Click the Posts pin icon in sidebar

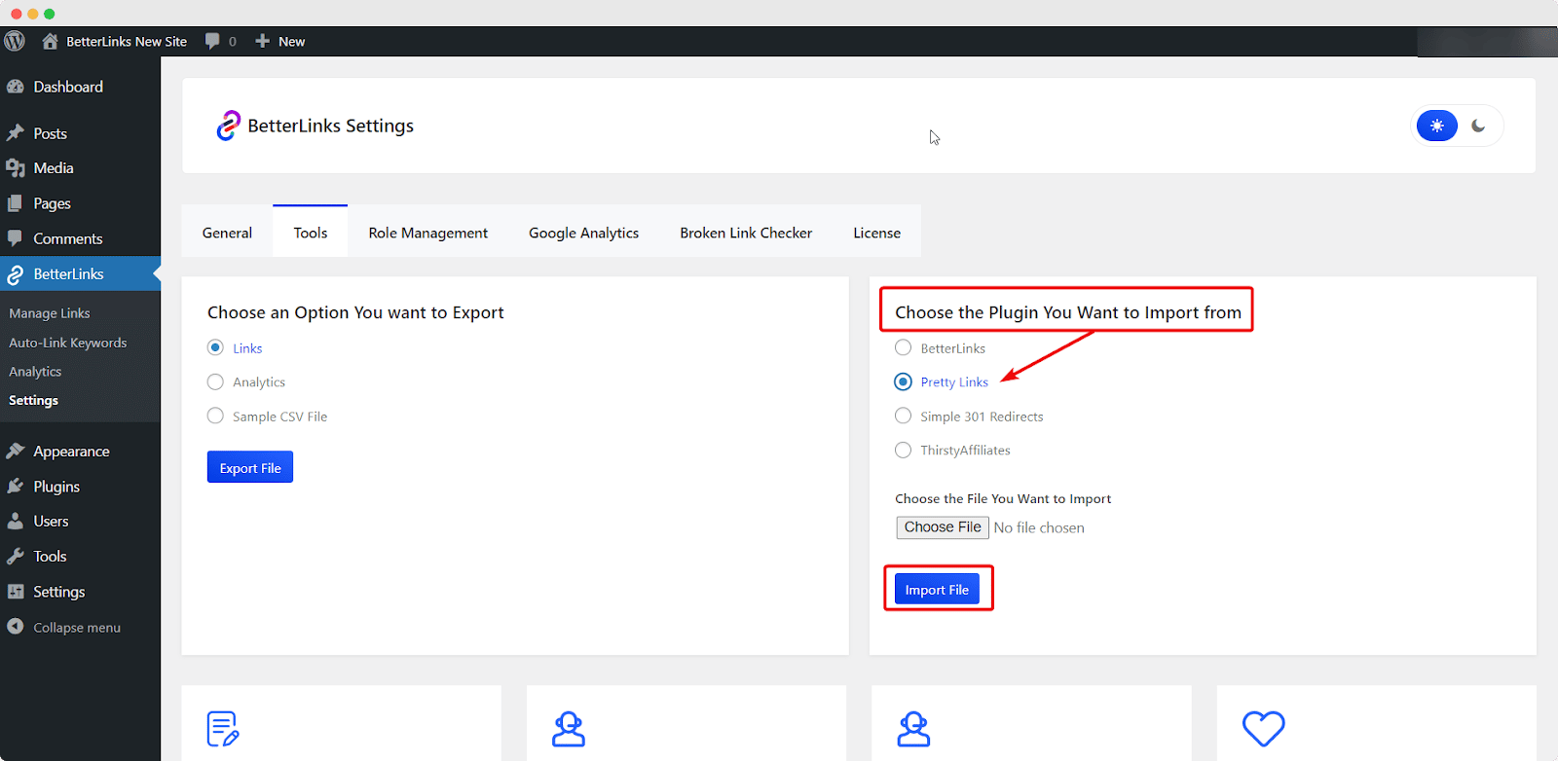tap(16, 133)
